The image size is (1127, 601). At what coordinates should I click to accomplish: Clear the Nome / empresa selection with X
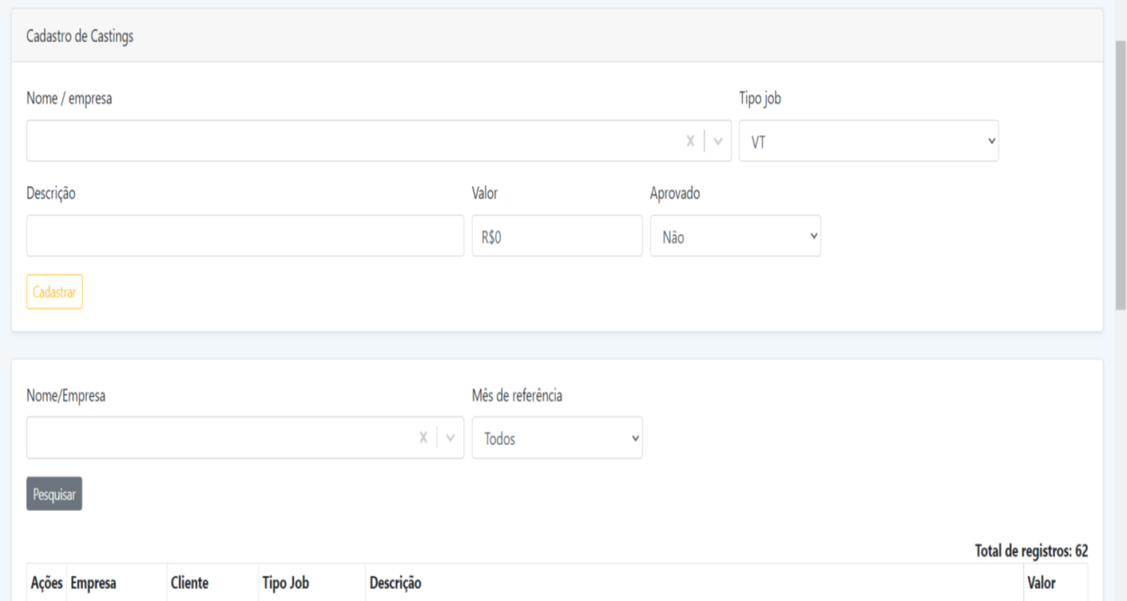click(x=690, y=141)
